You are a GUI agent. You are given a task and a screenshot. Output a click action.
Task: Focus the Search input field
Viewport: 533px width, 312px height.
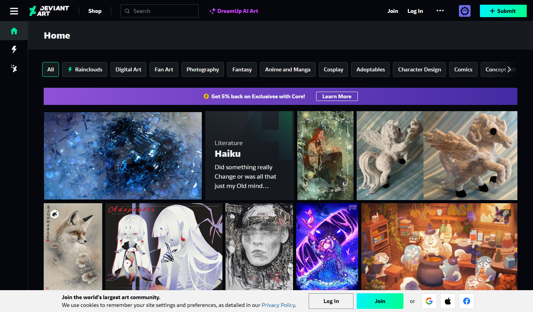click(x=160, y=11)
